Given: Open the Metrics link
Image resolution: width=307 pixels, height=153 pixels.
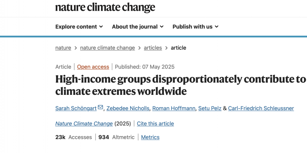Looking at the screenshot, I should tap(150, 137).
